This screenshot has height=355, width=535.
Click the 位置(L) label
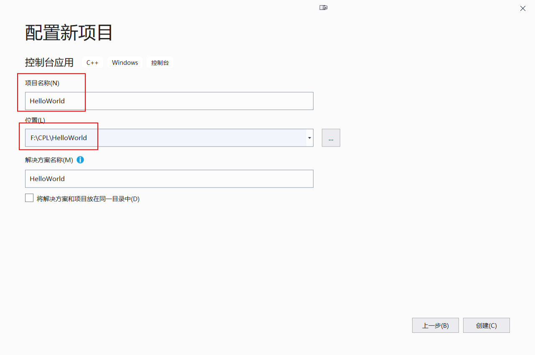35,120
